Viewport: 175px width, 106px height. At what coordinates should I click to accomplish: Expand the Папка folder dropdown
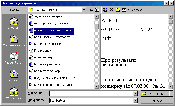pos(84,10)
